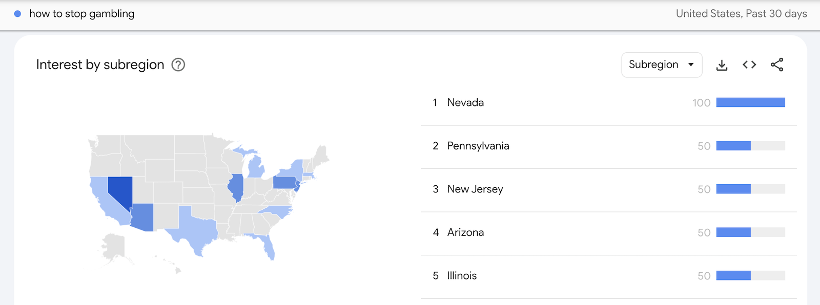The width and height of the screenshot is (820, 305).
Task: Choose Illinois in the subregion list
Action: [x=462, y=276]
